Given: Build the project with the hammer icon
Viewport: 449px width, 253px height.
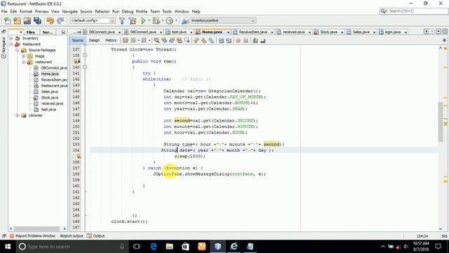Looking at the screenshot, I should 122,20.
